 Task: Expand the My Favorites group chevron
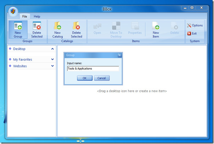(52, 59)
